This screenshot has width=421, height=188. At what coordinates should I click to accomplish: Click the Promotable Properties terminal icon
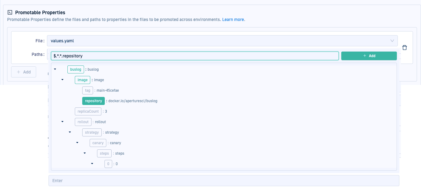pyautogui.click(x=10, y=13)
